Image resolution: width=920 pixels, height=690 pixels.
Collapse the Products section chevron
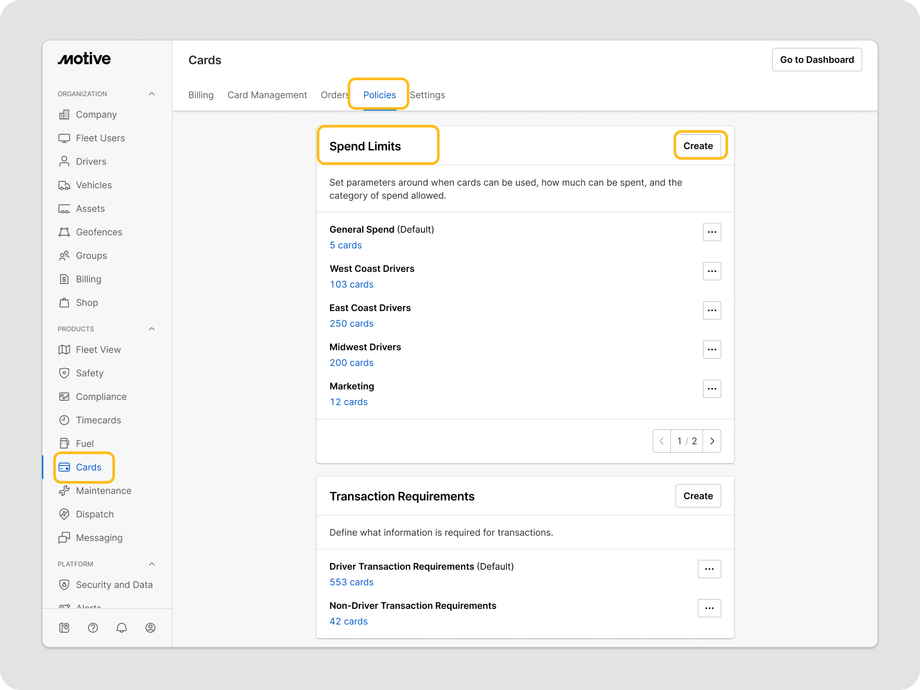152,329
